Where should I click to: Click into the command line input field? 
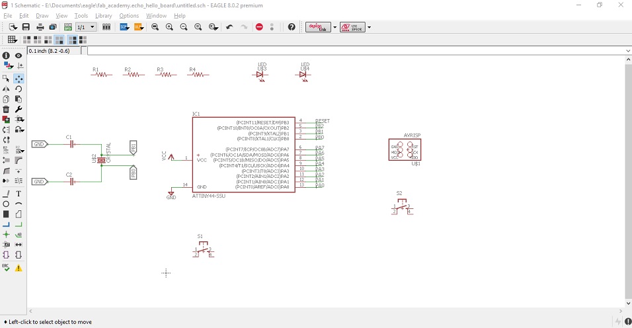click(356, 51)
